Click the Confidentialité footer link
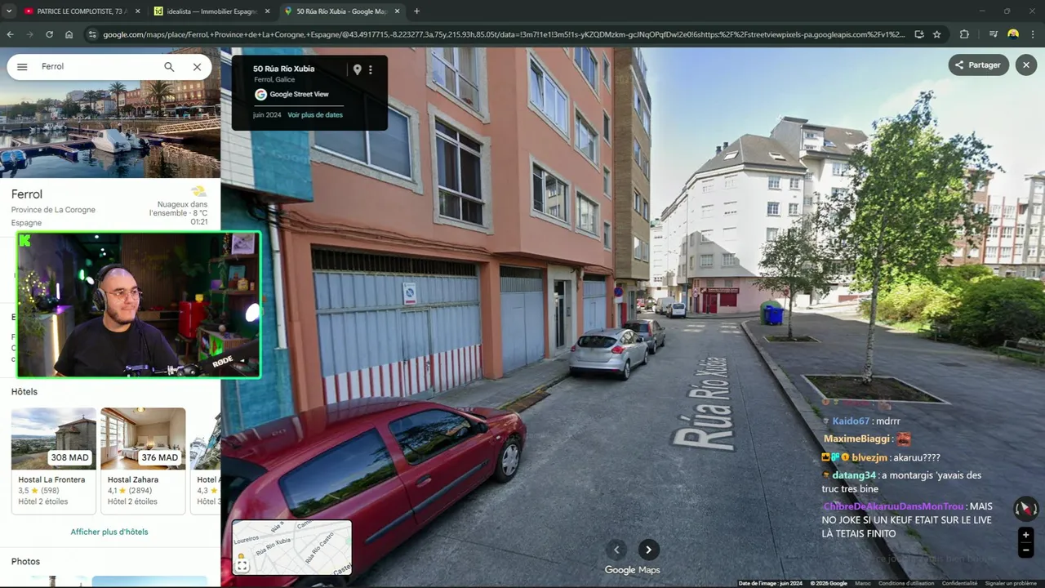1045x588 pixels. point(959,583)
